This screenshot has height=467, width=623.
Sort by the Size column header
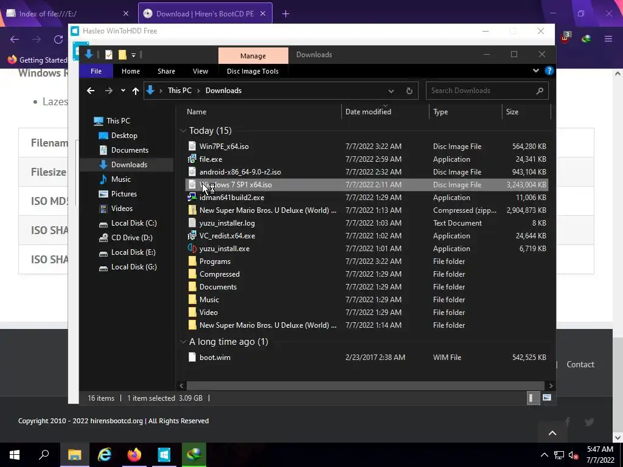click(527, 112)
